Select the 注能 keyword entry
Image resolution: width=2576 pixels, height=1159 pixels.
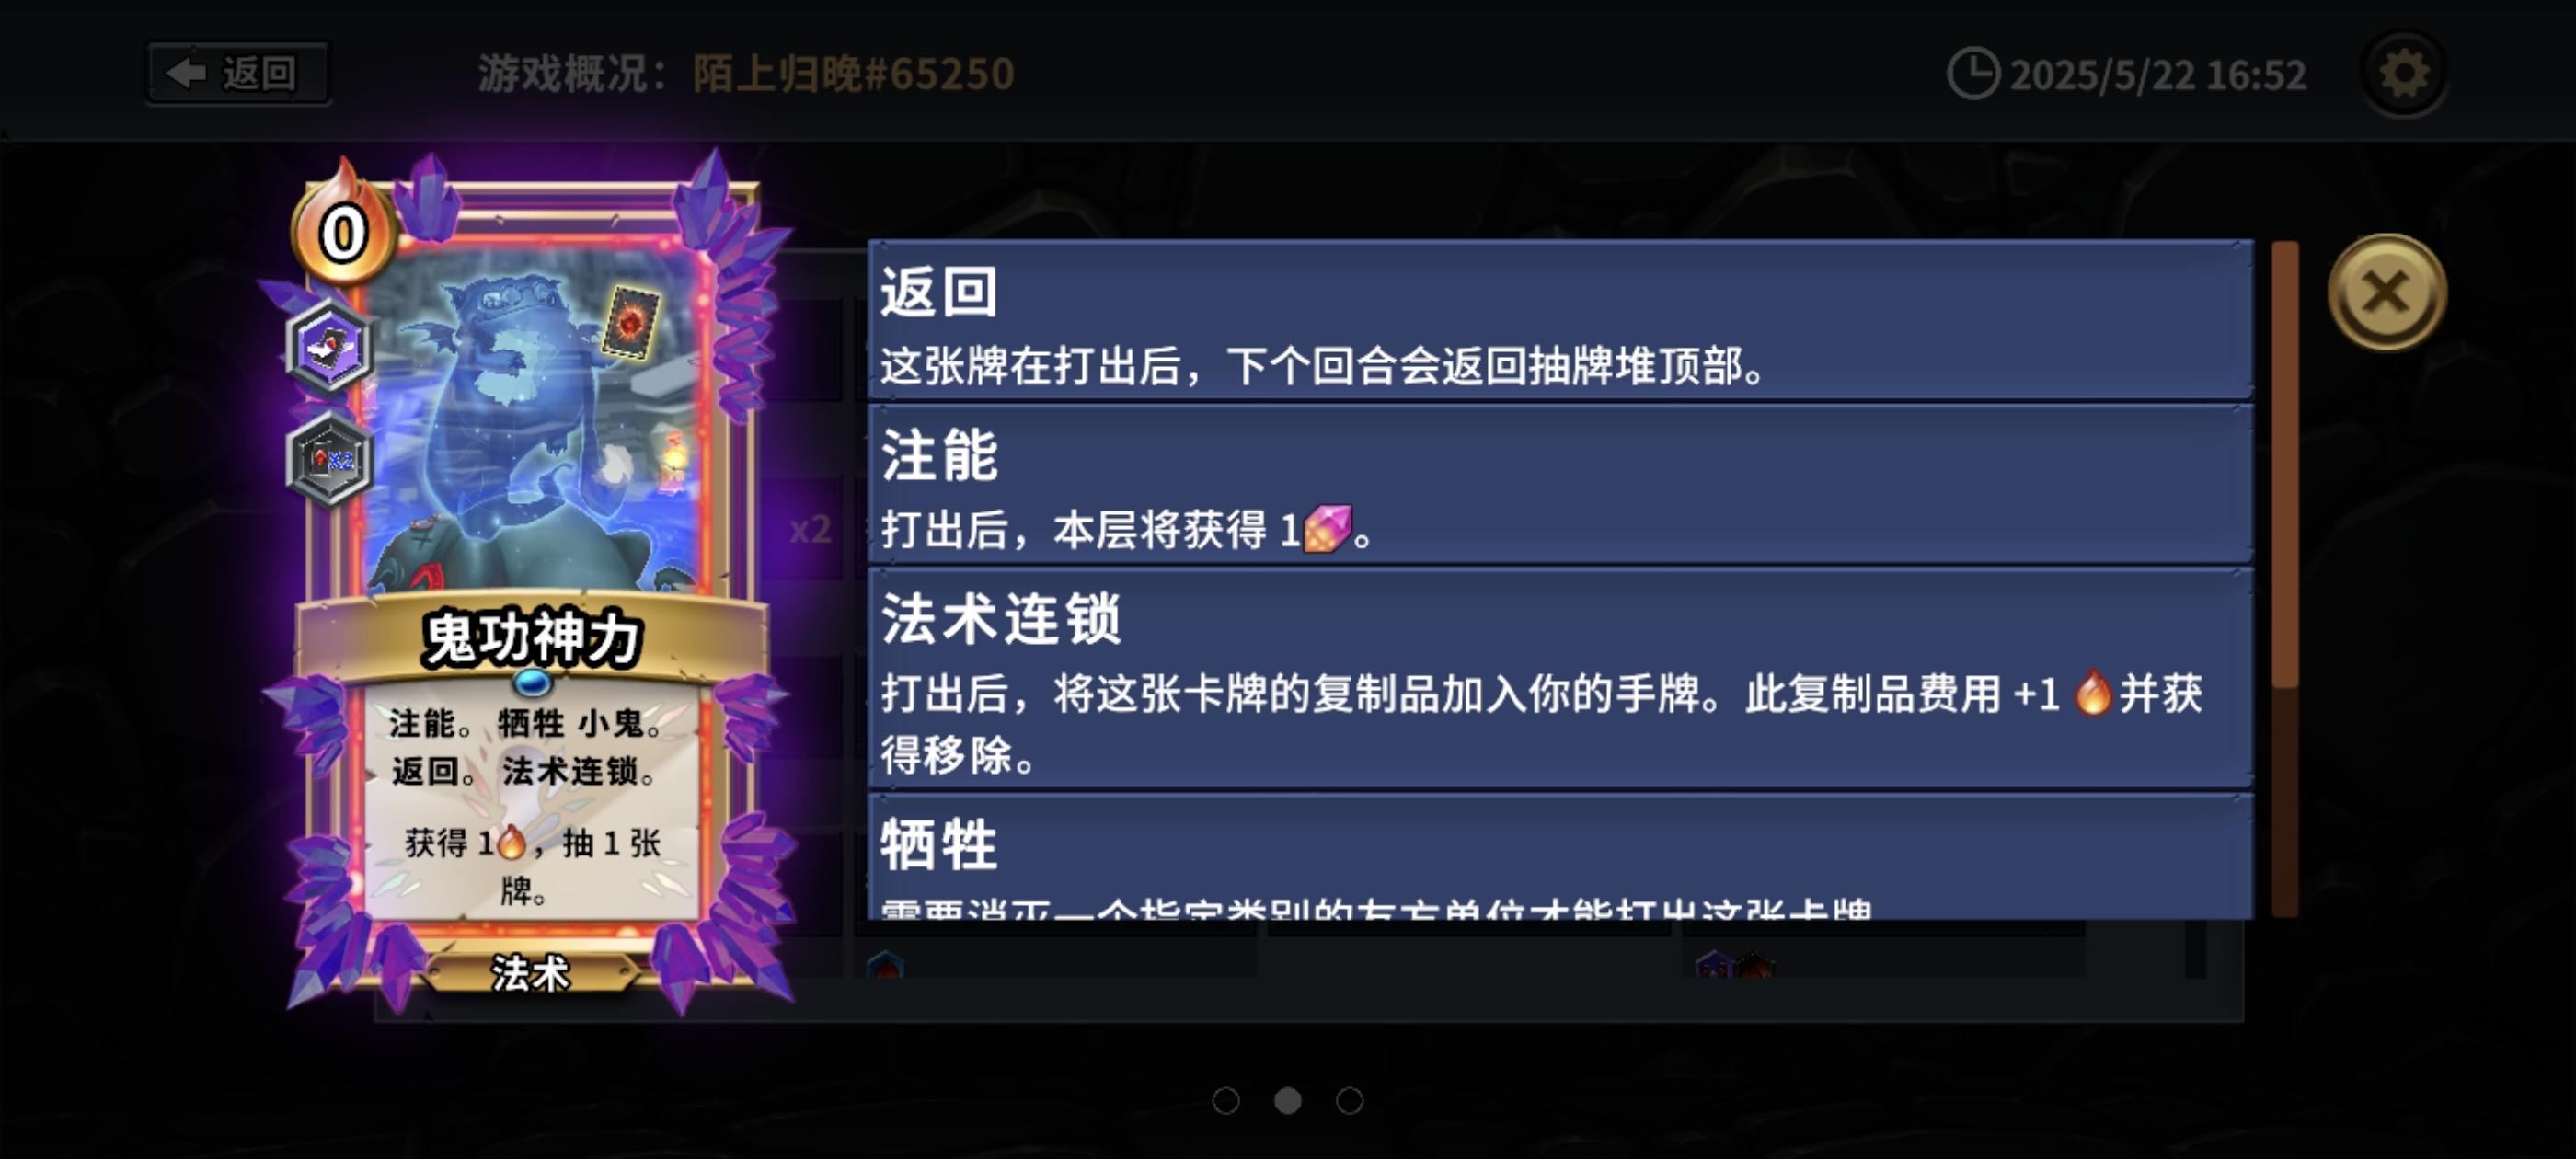pyautogui.click(x=1560, y=485)
